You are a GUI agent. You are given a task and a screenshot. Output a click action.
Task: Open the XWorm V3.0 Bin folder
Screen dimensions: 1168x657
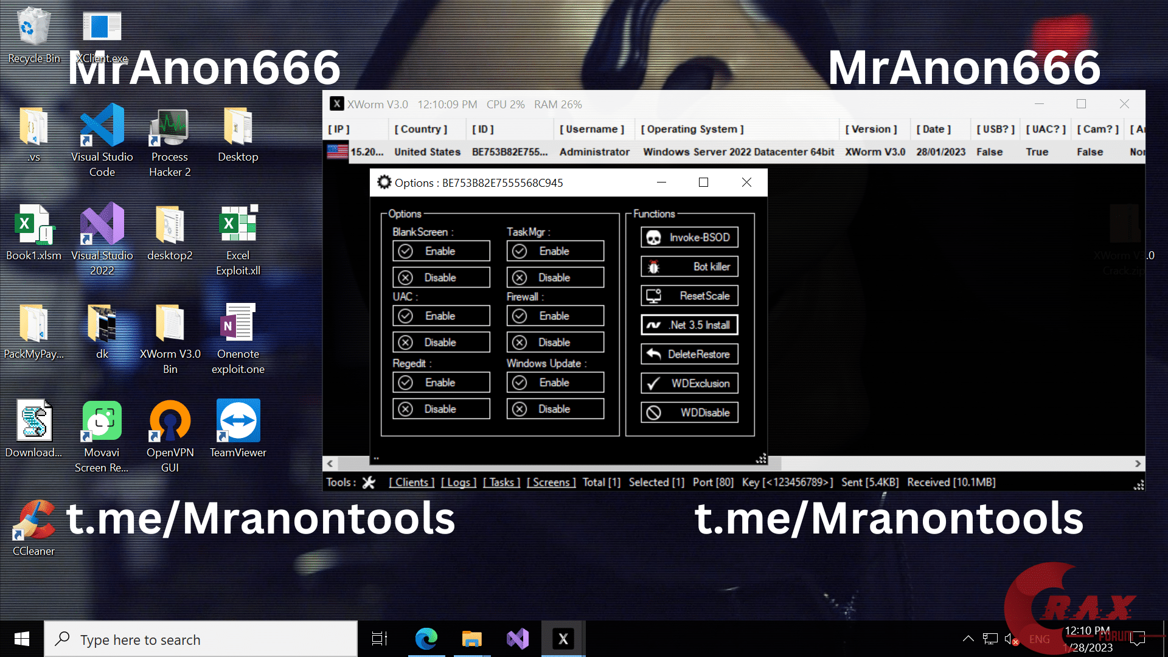170,338
